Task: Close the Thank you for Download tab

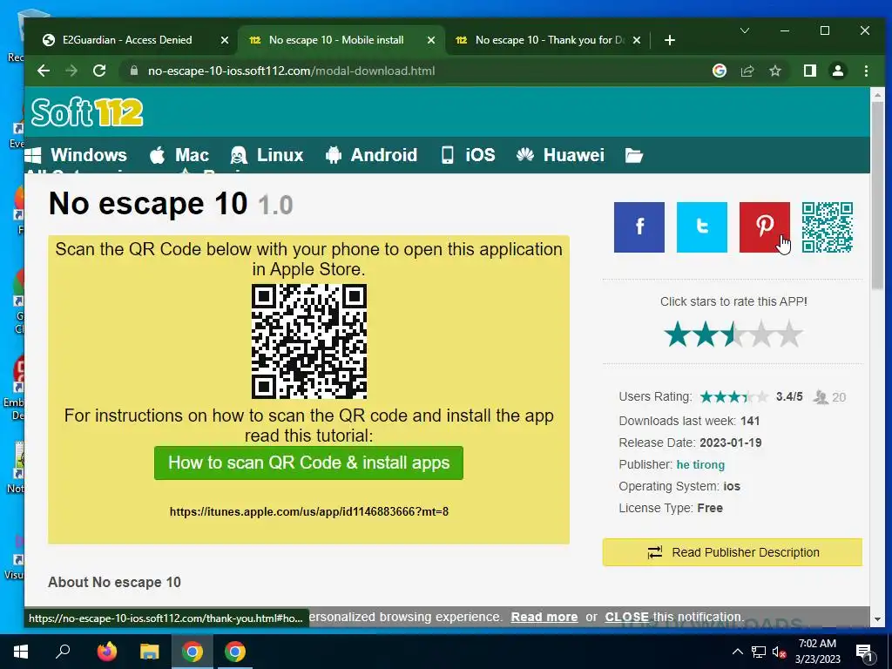Action: (x=637, y=40)
